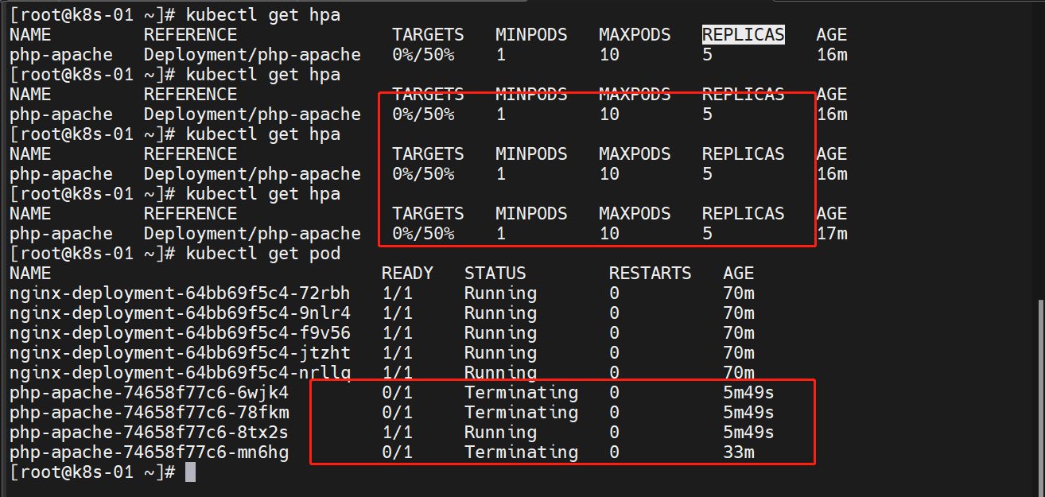Select pod name php-apache-74658f77c6-mn6hg
This screenshot has height=497, width=1045.
[150, 452]
